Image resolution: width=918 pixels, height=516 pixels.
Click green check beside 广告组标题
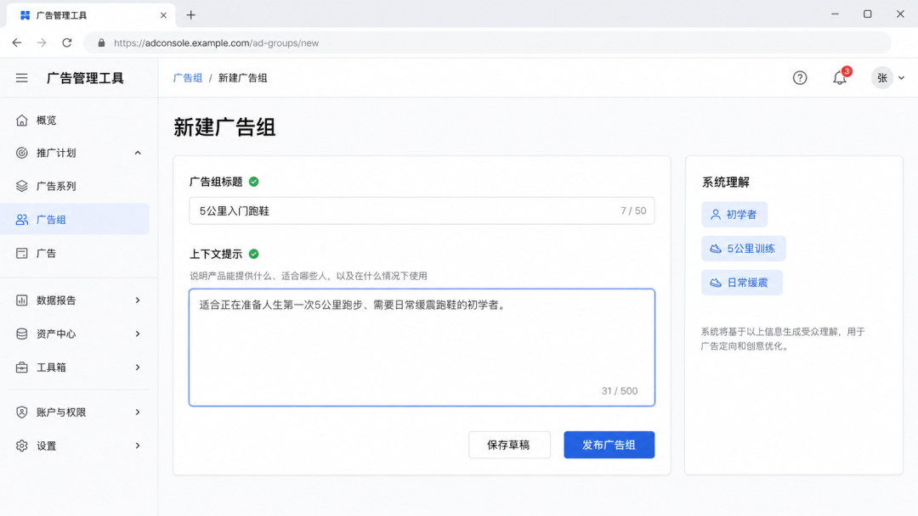click(253, 182)
